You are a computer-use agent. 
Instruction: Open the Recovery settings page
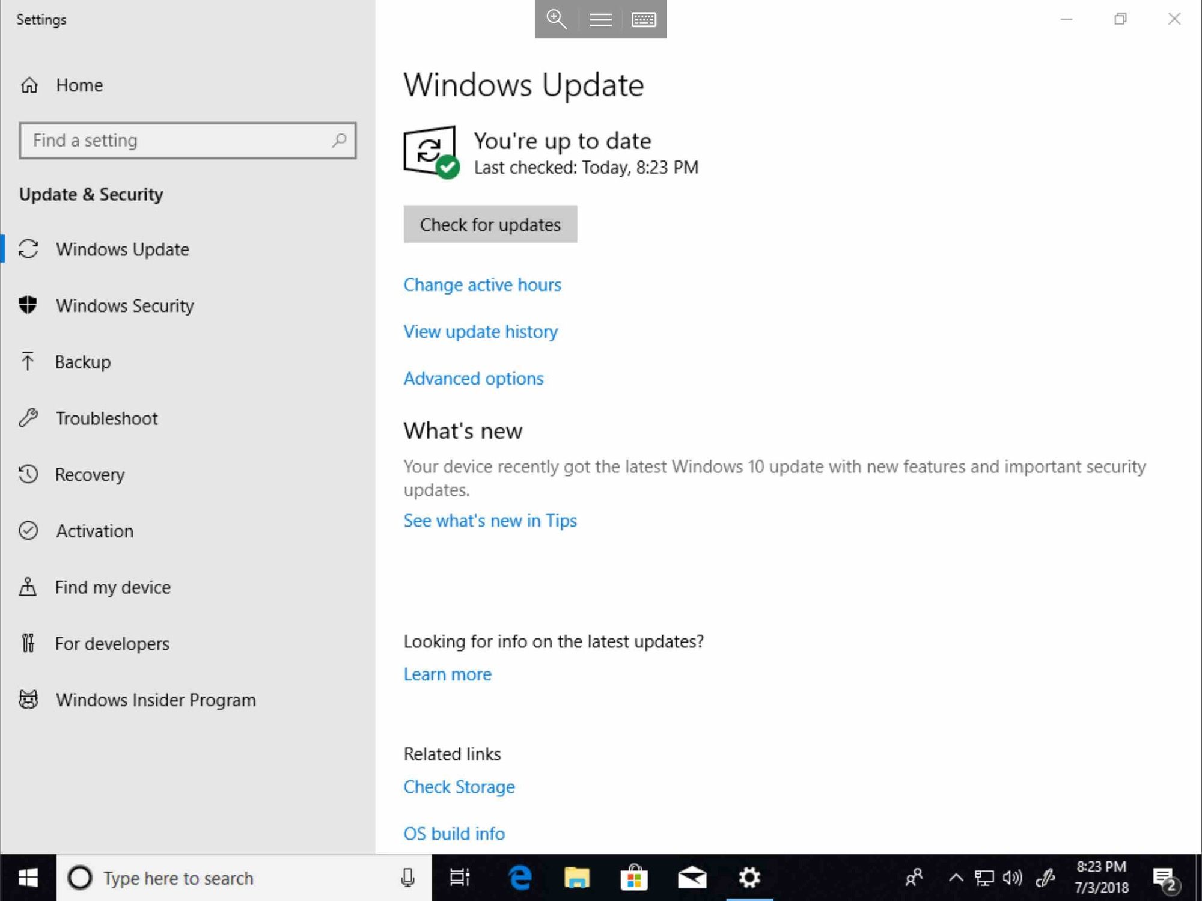(90, 475)
